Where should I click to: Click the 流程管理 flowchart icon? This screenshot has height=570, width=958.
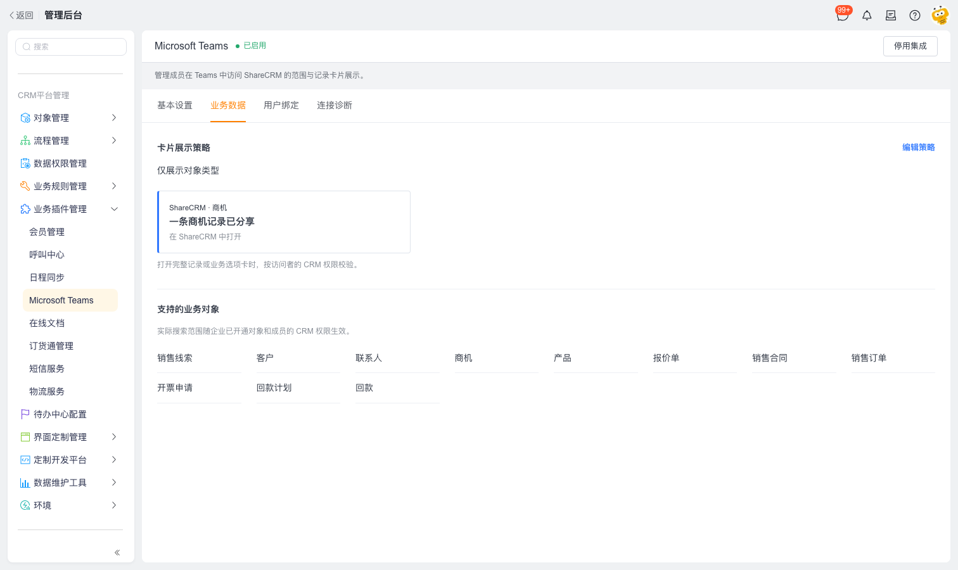click(x=25, y=141)
